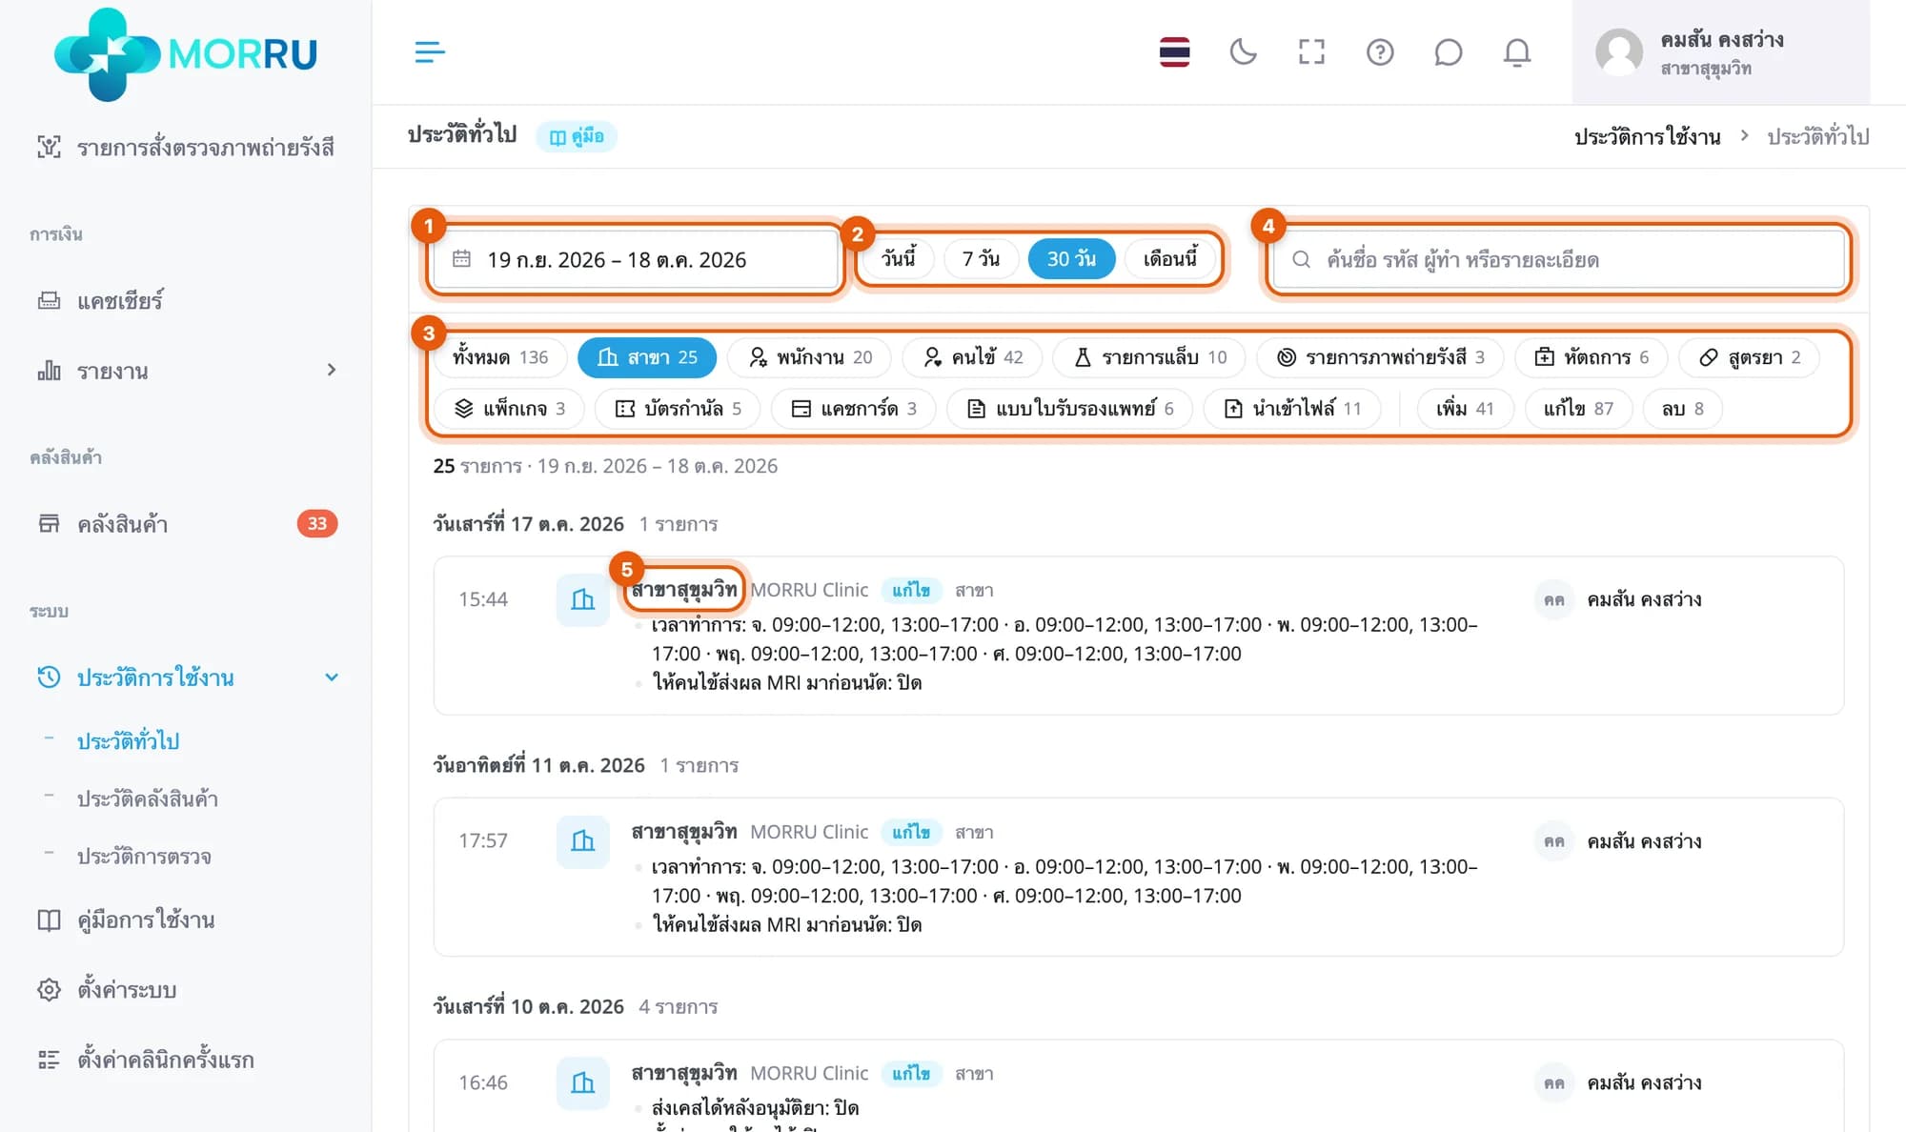Select the เดือนนี้ quick range
Viewport: 1906px width, 1132px height.
click(x=1170, y=258)
